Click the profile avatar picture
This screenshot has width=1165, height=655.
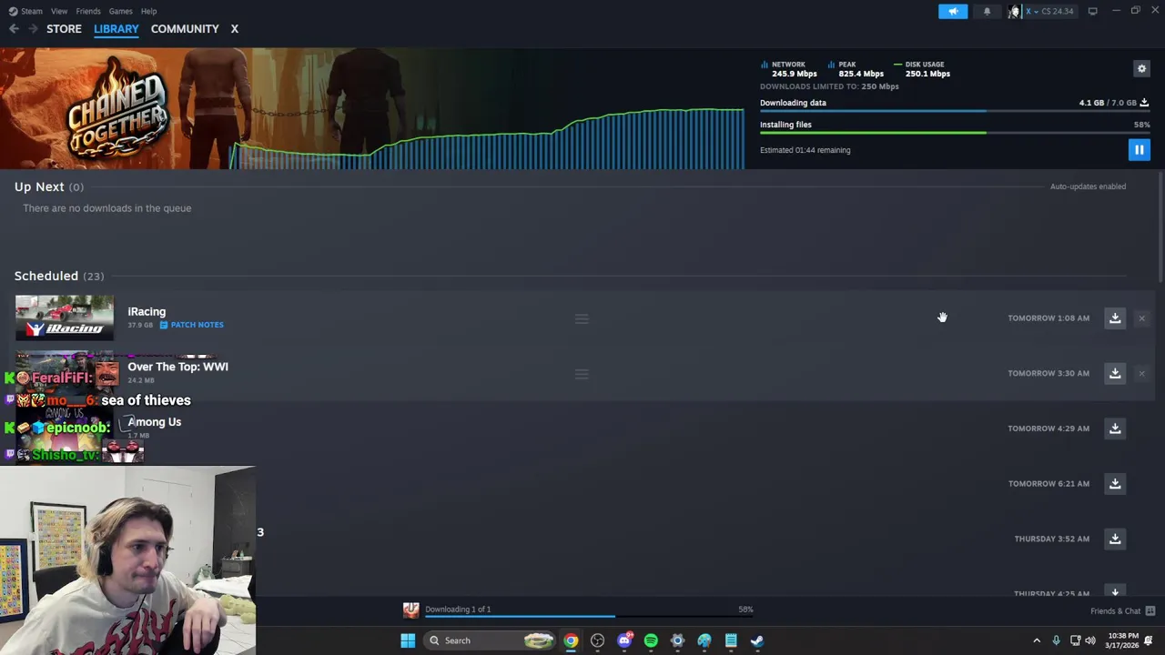(1014, 12)
